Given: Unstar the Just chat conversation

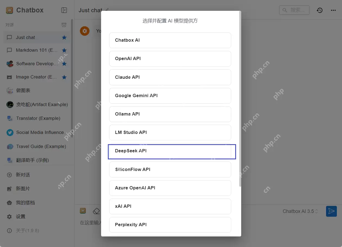Looking at the screenshot, I should tap(64, 38).
